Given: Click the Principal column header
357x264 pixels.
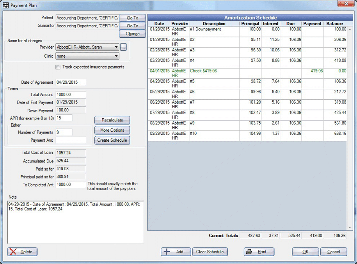Looking at the screenshot, I should (x=250, y=24).
